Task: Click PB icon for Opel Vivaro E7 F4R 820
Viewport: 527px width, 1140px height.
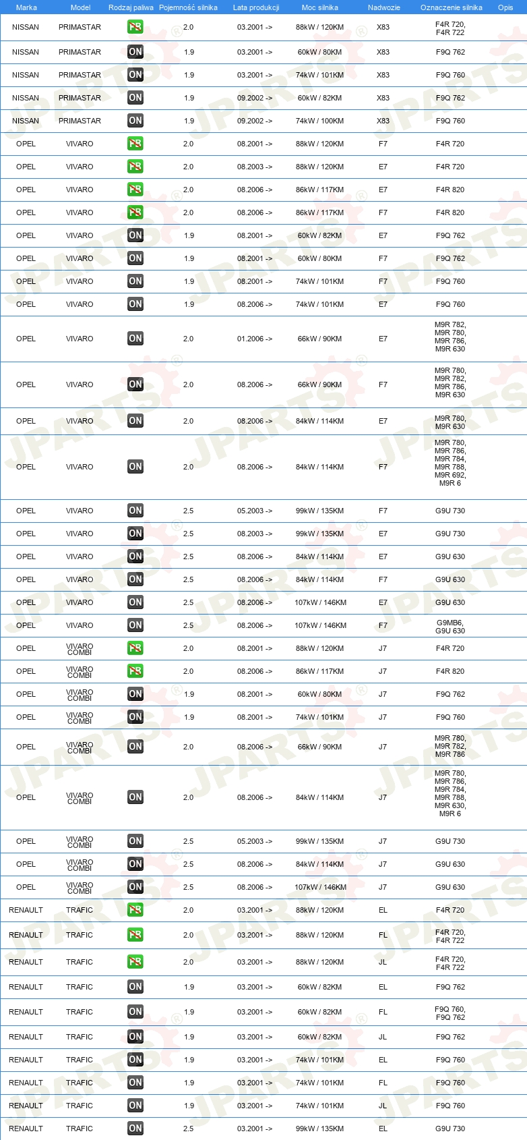Action: (x=135, y=190)
